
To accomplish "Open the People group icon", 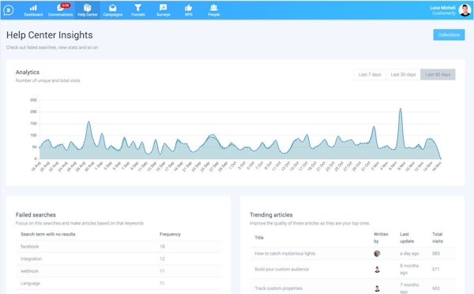I will click(214, 8).
